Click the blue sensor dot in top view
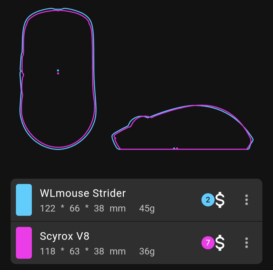Image resolution: width=273 pixels, height=270 pixels. coord(58,70)
